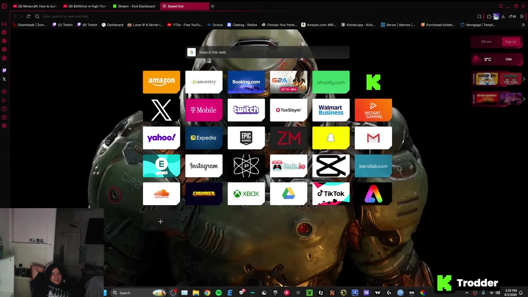Reload the current page
The height and width of the screenshot is (297, 528).
(x=28, y=16)
